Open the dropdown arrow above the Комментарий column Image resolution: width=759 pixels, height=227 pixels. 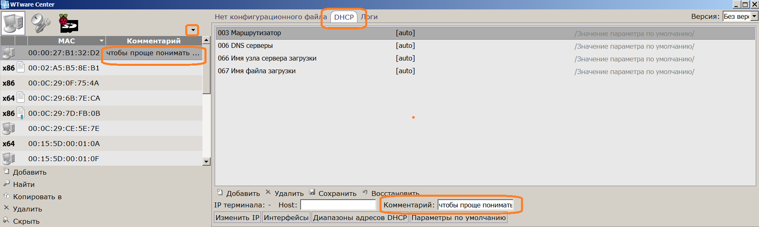point(193,30)
